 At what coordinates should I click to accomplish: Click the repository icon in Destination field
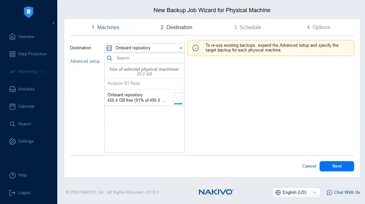click(109, 48)
